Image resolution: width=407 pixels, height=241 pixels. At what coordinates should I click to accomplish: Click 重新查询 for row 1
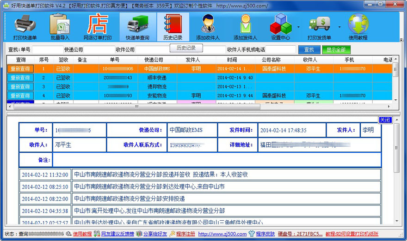20,69
